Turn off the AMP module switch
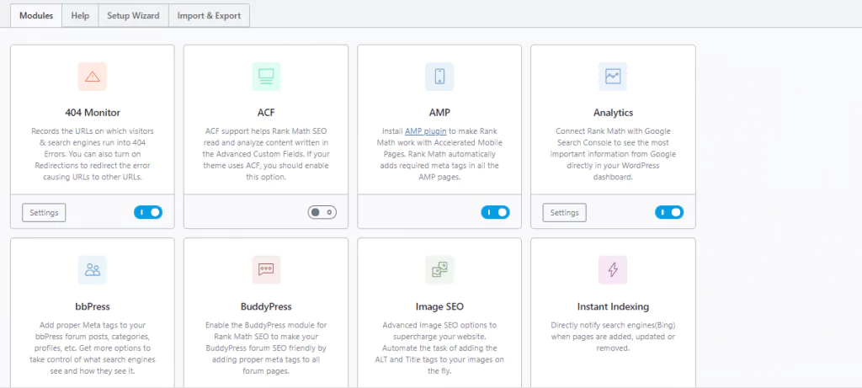Image resolution: width=862 pixels, height=388 pixels. click(x=495, y=212)
